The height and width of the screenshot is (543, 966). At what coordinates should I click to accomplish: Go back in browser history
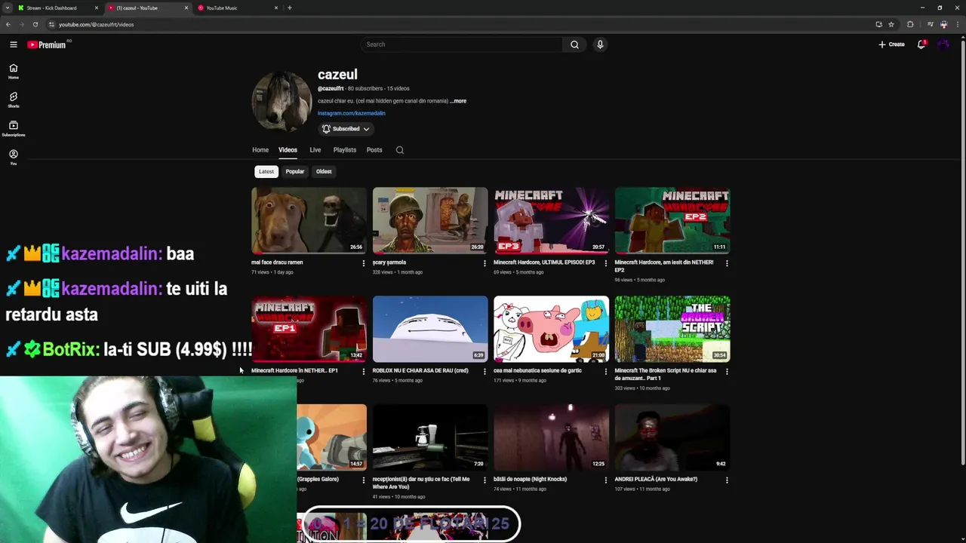point(8,24)
